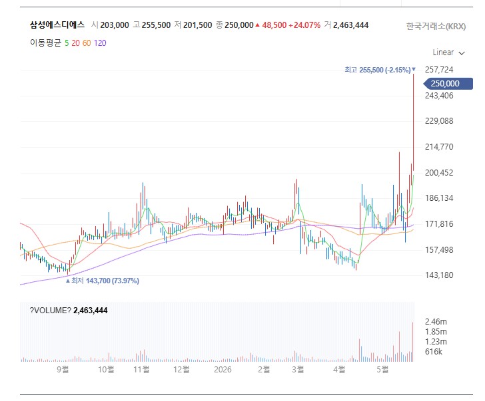This screenshot has width=485, height=401.
Task: Click the 10월 date axis label
Action: [x=106, y=369]
